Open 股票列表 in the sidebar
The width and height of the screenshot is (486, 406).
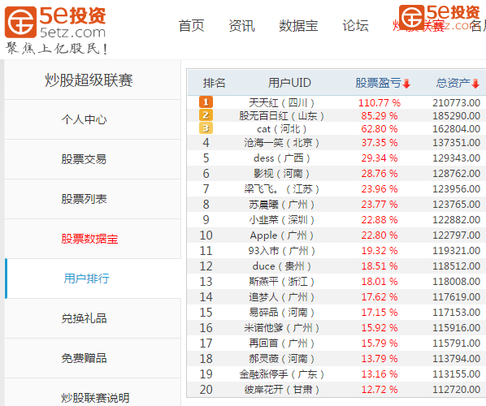click(x=84, y=199)
